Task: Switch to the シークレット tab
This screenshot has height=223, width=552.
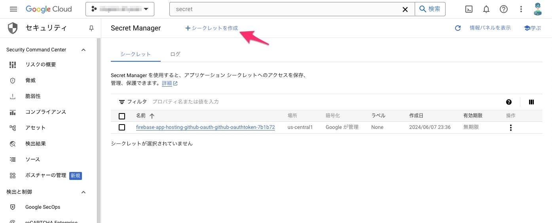Action: point(136,54)
